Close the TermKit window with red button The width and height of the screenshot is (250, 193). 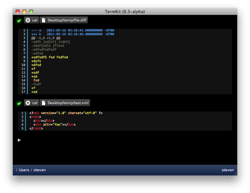(x=18, y=12)
